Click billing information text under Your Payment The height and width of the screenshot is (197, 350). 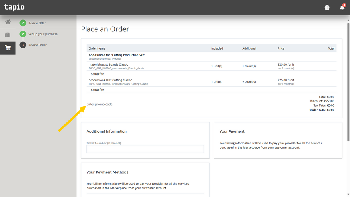click(270, 145)
